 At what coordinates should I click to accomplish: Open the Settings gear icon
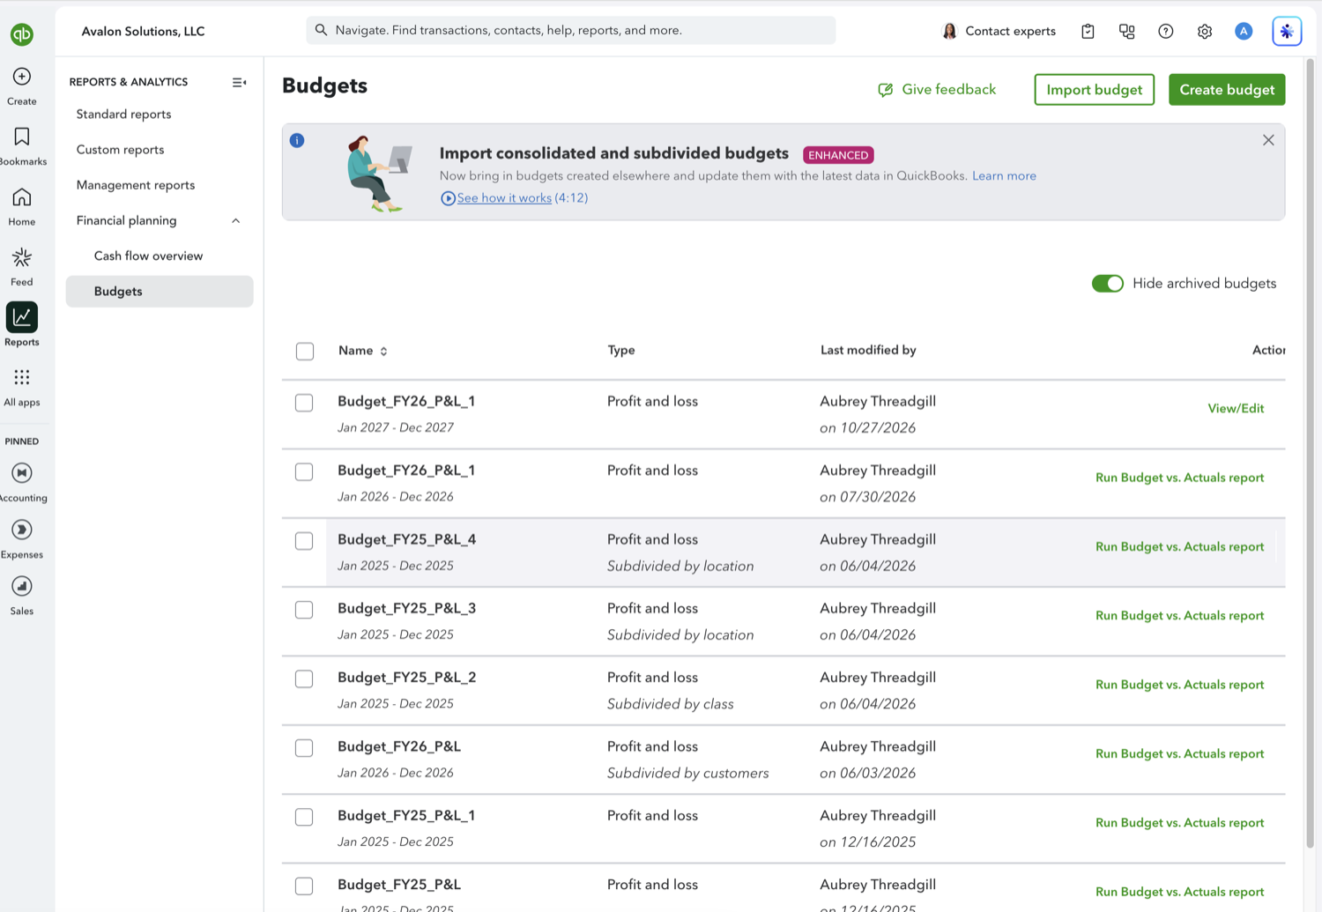[x=1205, y=31]
